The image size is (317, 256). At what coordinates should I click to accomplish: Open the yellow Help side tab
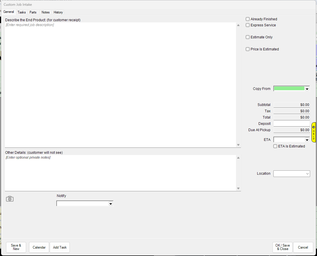(314, 132)
